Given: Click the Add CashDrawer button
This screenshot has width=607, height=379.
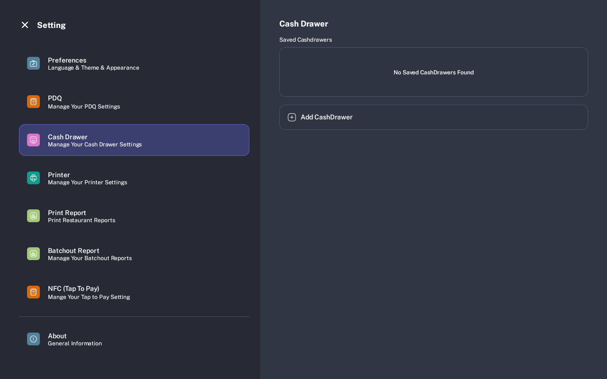Looking at the screenshot, I should click(433, 117).
